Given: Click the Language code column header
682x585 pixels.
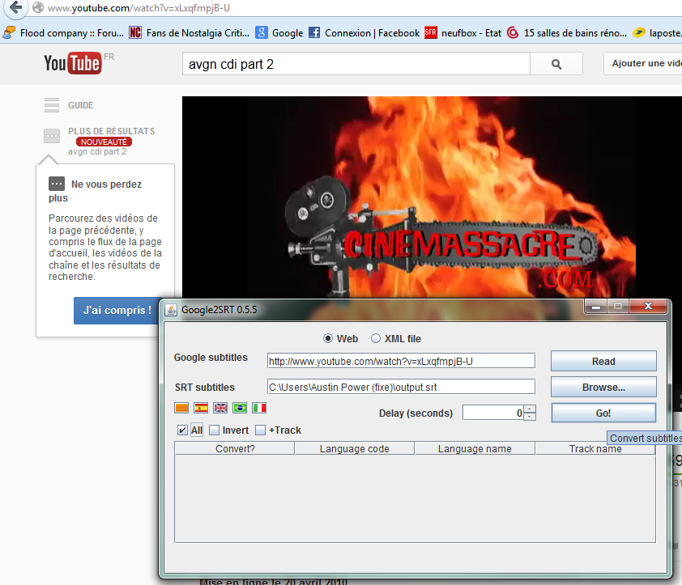Looking at the screenshot, I should point(355,448).
